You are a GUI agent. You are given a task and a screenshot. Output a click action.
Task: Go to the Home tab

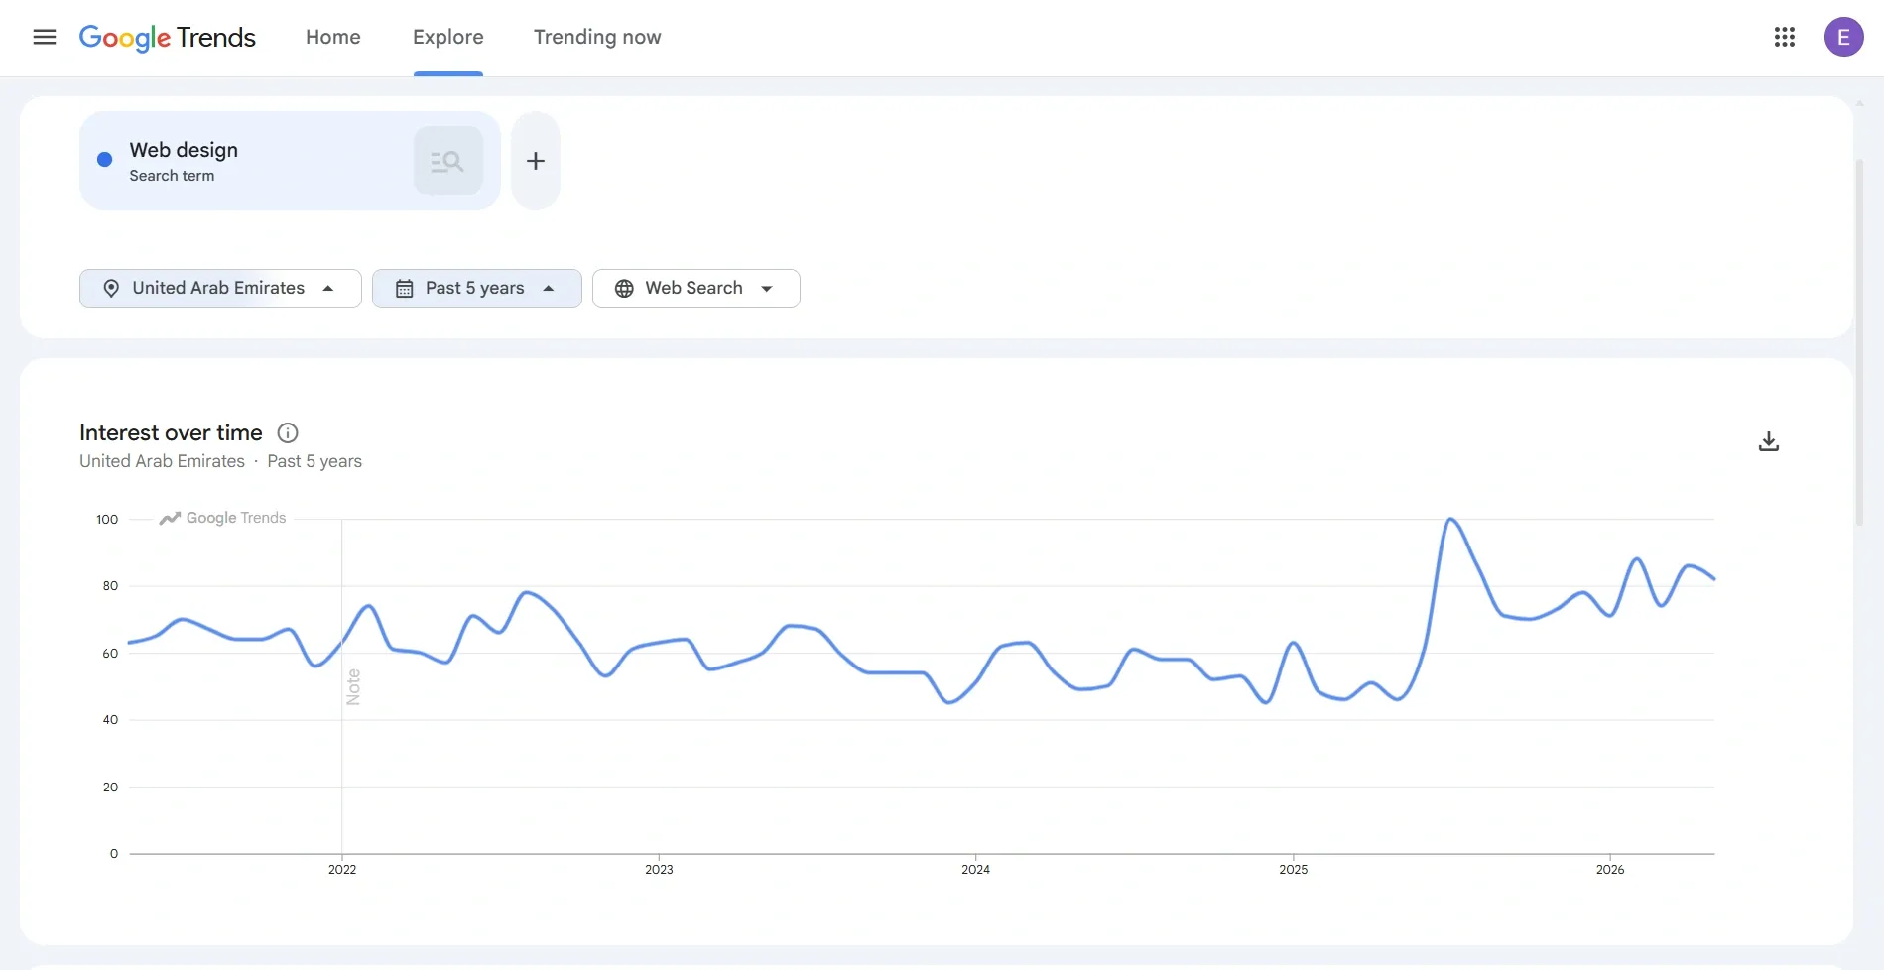tap(333, 37)
